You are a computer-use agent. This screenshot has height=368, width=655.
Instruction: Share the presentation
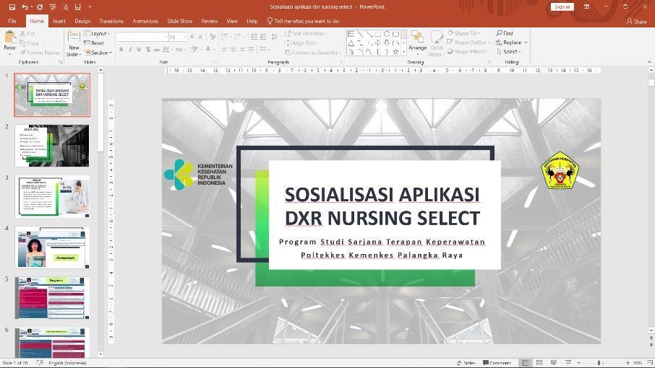click(637, 21)
